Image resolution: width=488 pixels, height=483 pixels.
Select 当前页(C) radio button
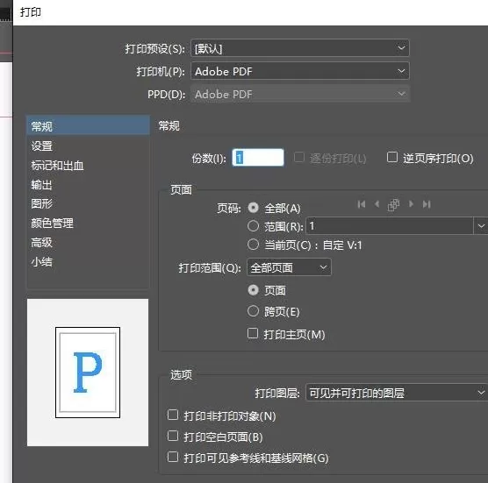pyautogui.click(x=253, y=245)
